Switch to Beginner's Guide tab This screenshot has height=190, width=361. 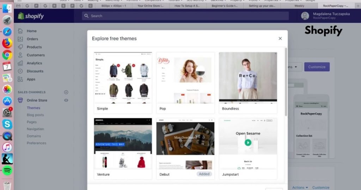[x=225, y=6]
